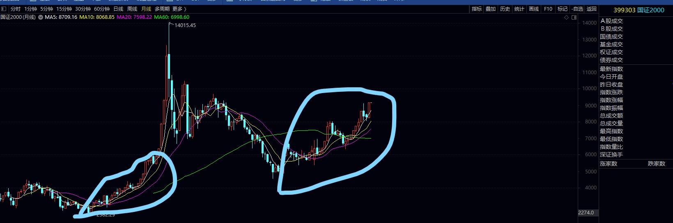
Task: Toggle the right sidebar panel icon
Action: (x=574, y=17)
